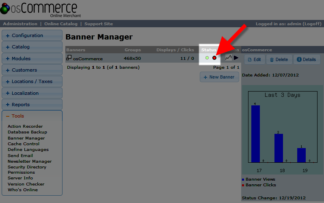
Task: Open Database Backup under Tools
Action: pyautogui.click(x=27, y=132)
